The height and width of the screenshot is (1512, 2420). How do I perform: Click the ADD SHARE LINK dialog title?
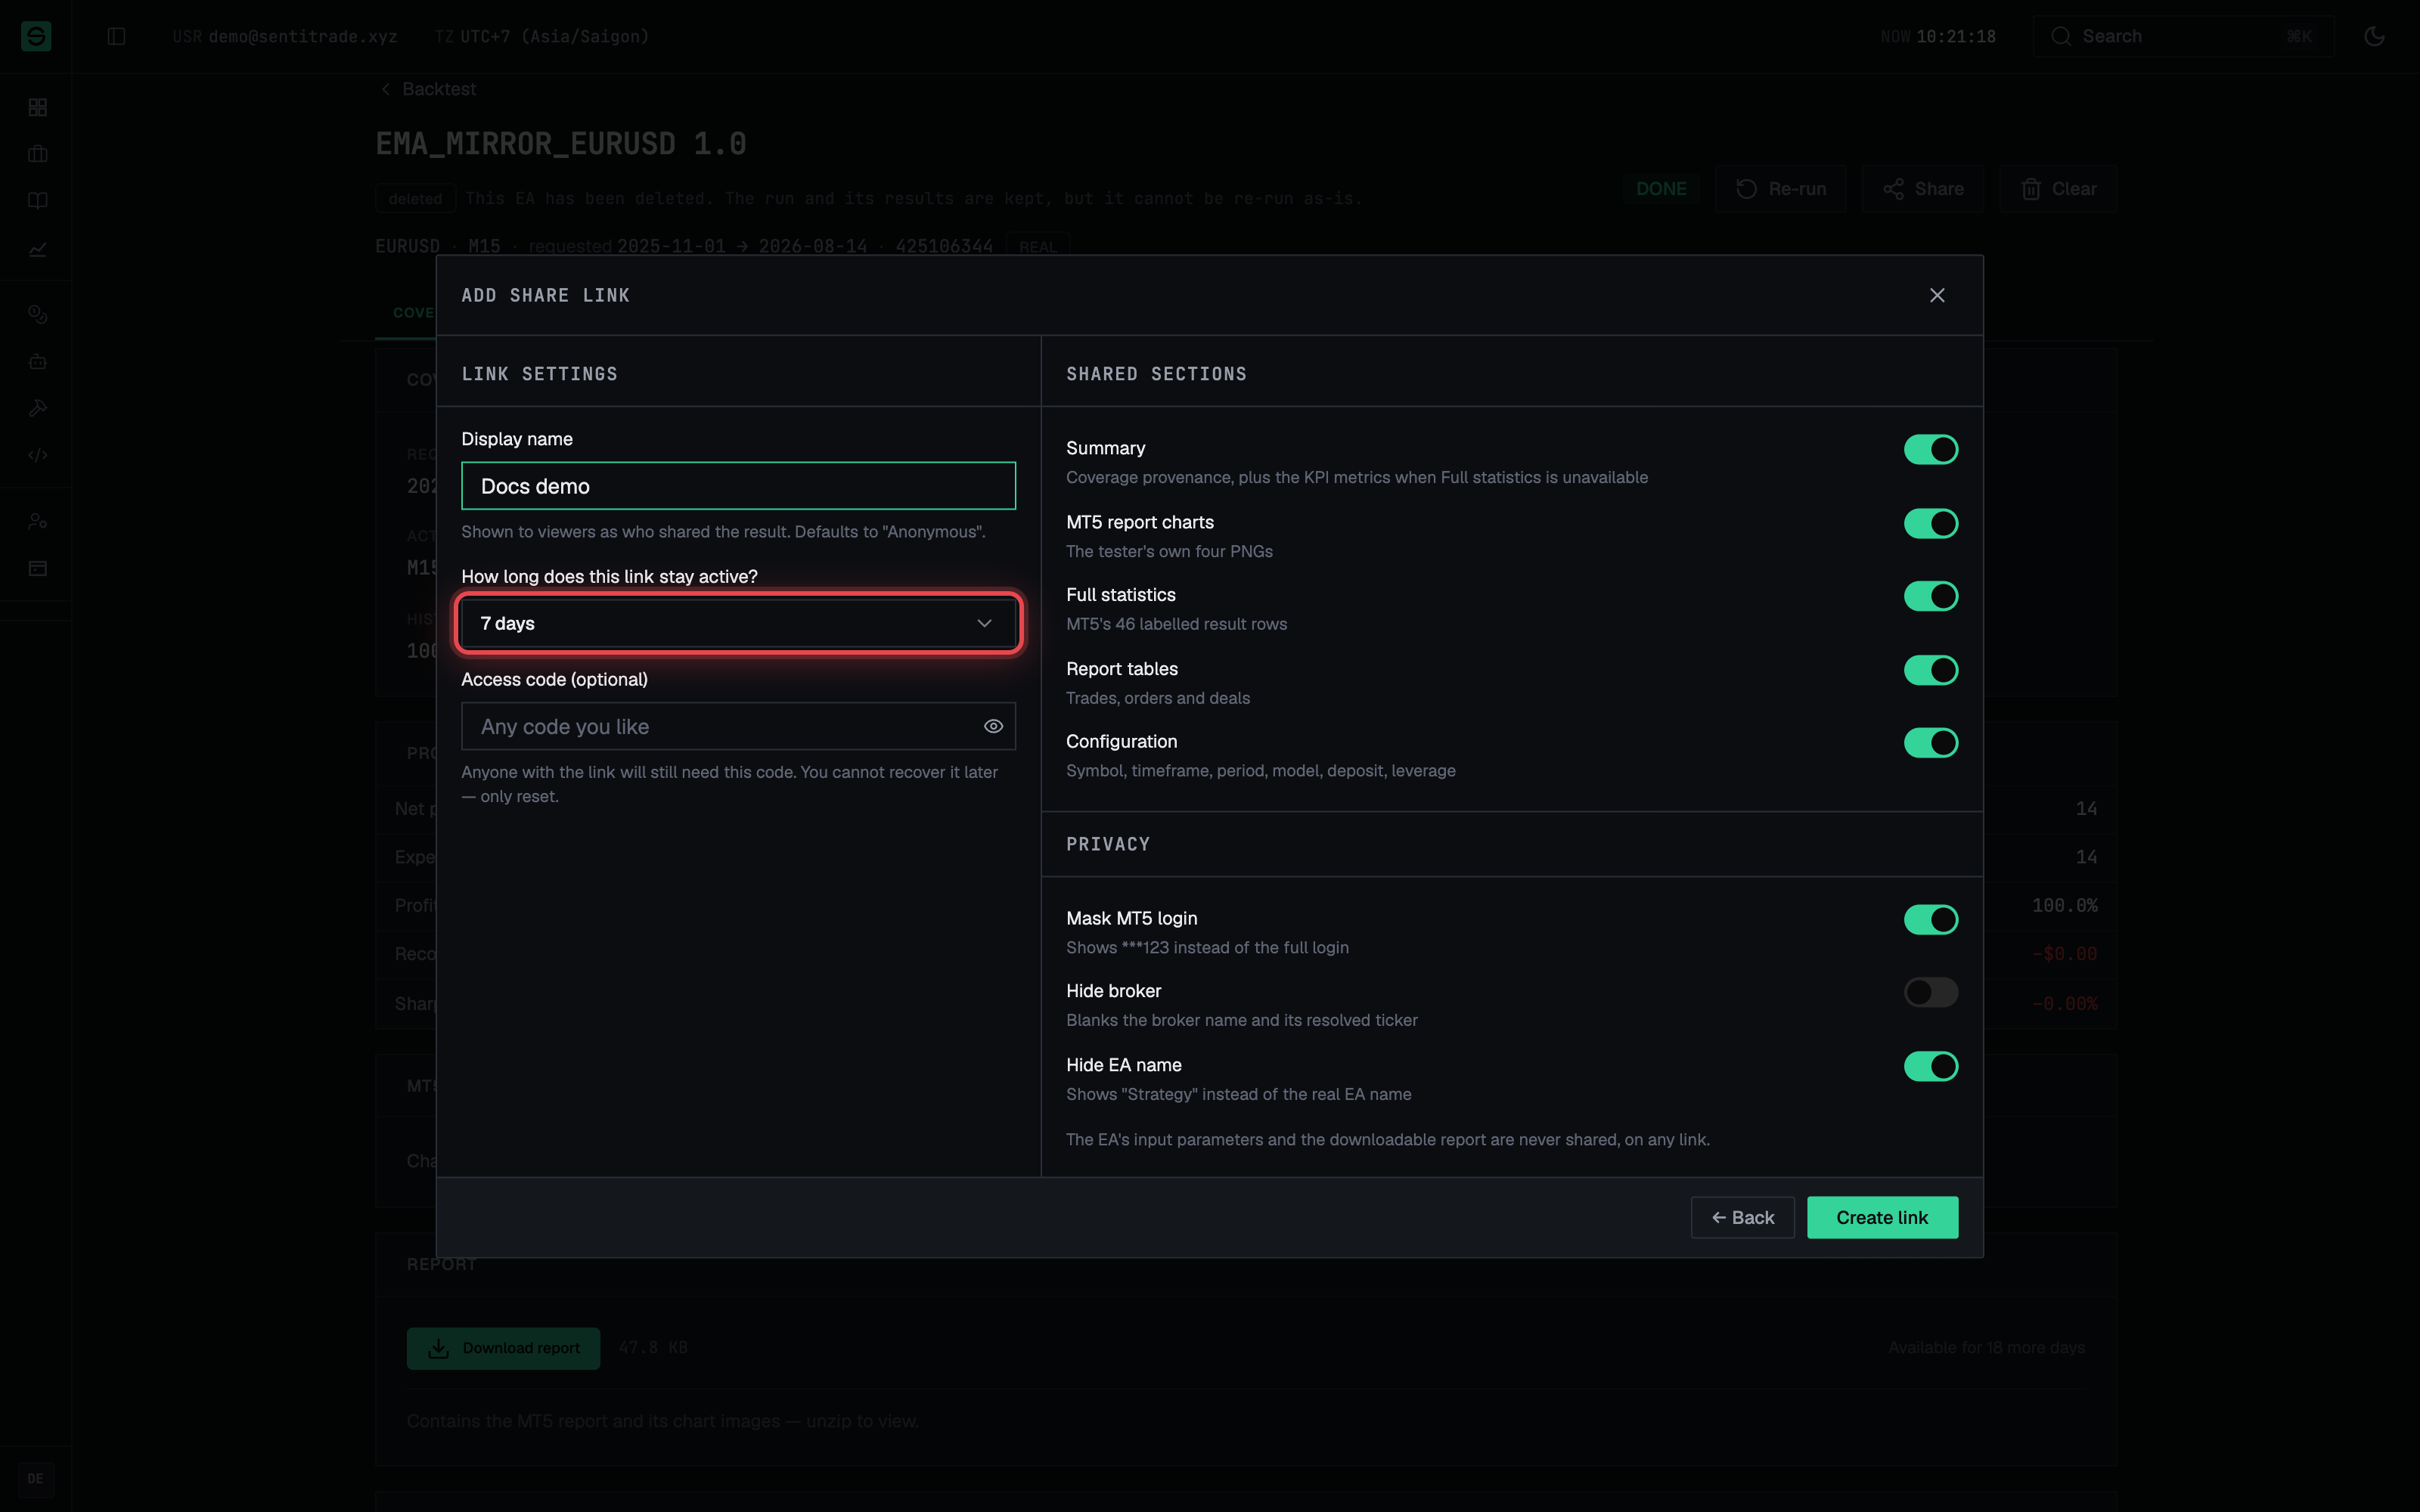pos(545,295)
